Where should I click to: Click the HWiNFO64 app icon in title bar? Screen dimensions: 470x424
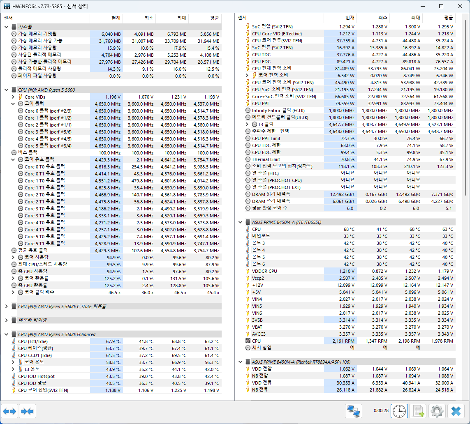[x=7, y=6]
